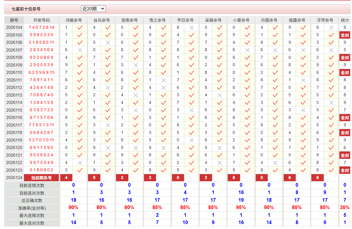The height and width of the screenshot is (229, 352).
Task: Click 全对 badge in row 2026123
Action: [x=345, y=170]
